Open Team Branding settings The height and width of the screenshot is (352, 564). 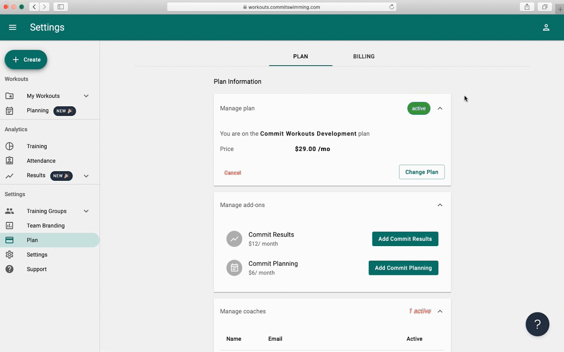(x=45, y=226)
